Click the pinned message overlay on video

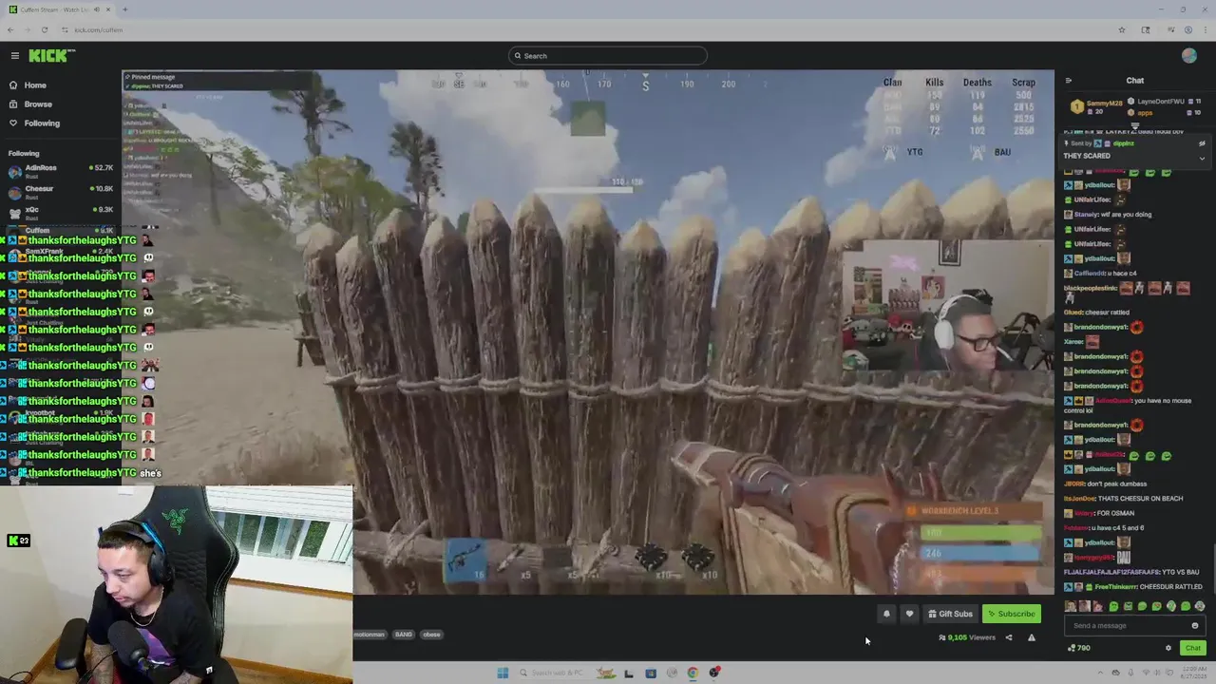[218, 82]
